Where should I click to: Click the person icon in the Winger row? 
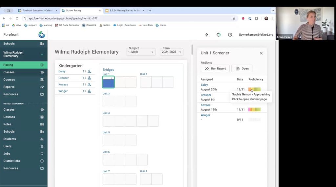click(x=89, y=91)
